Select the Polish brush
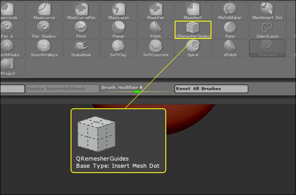Screen dimensions: 296x195 (156, 30)
